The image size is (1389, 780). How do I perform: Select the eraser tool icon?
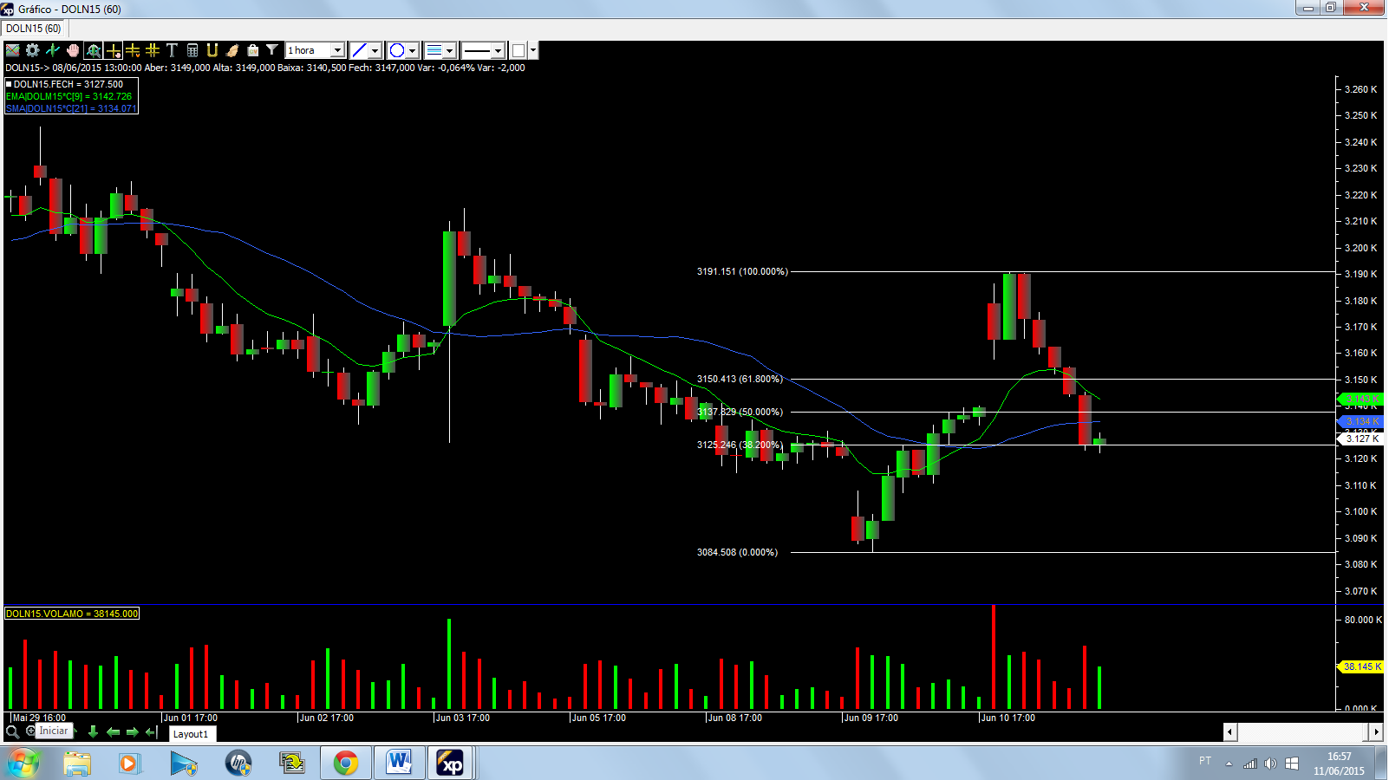coord(232,50)
